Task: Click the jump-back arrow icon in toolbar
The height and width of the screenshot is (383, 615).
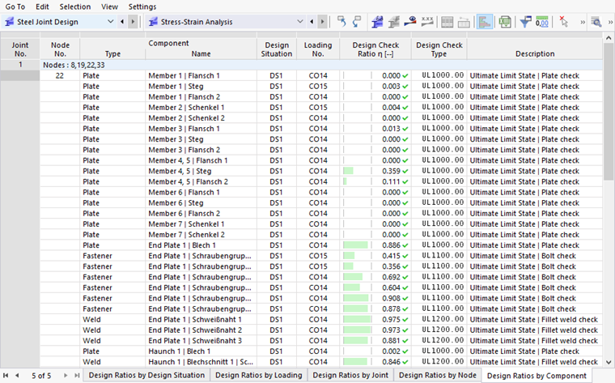Action: [x=341, y=22]
